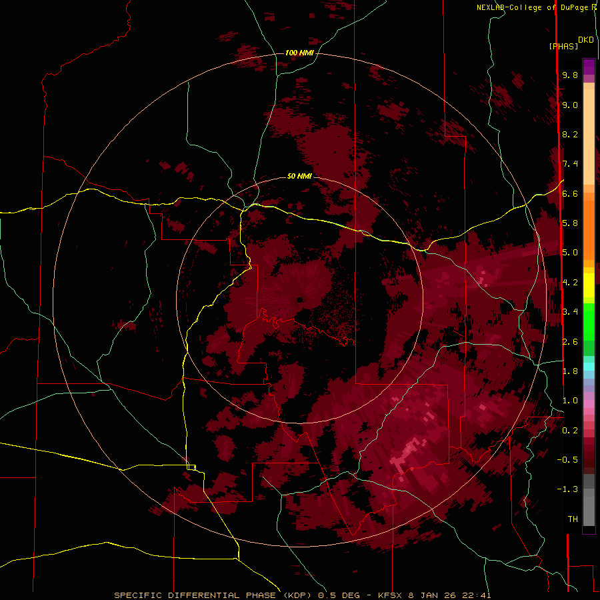600x600 pixels.
Task: Click the radar site dot at the rings' center
Action: click(300, 300)
